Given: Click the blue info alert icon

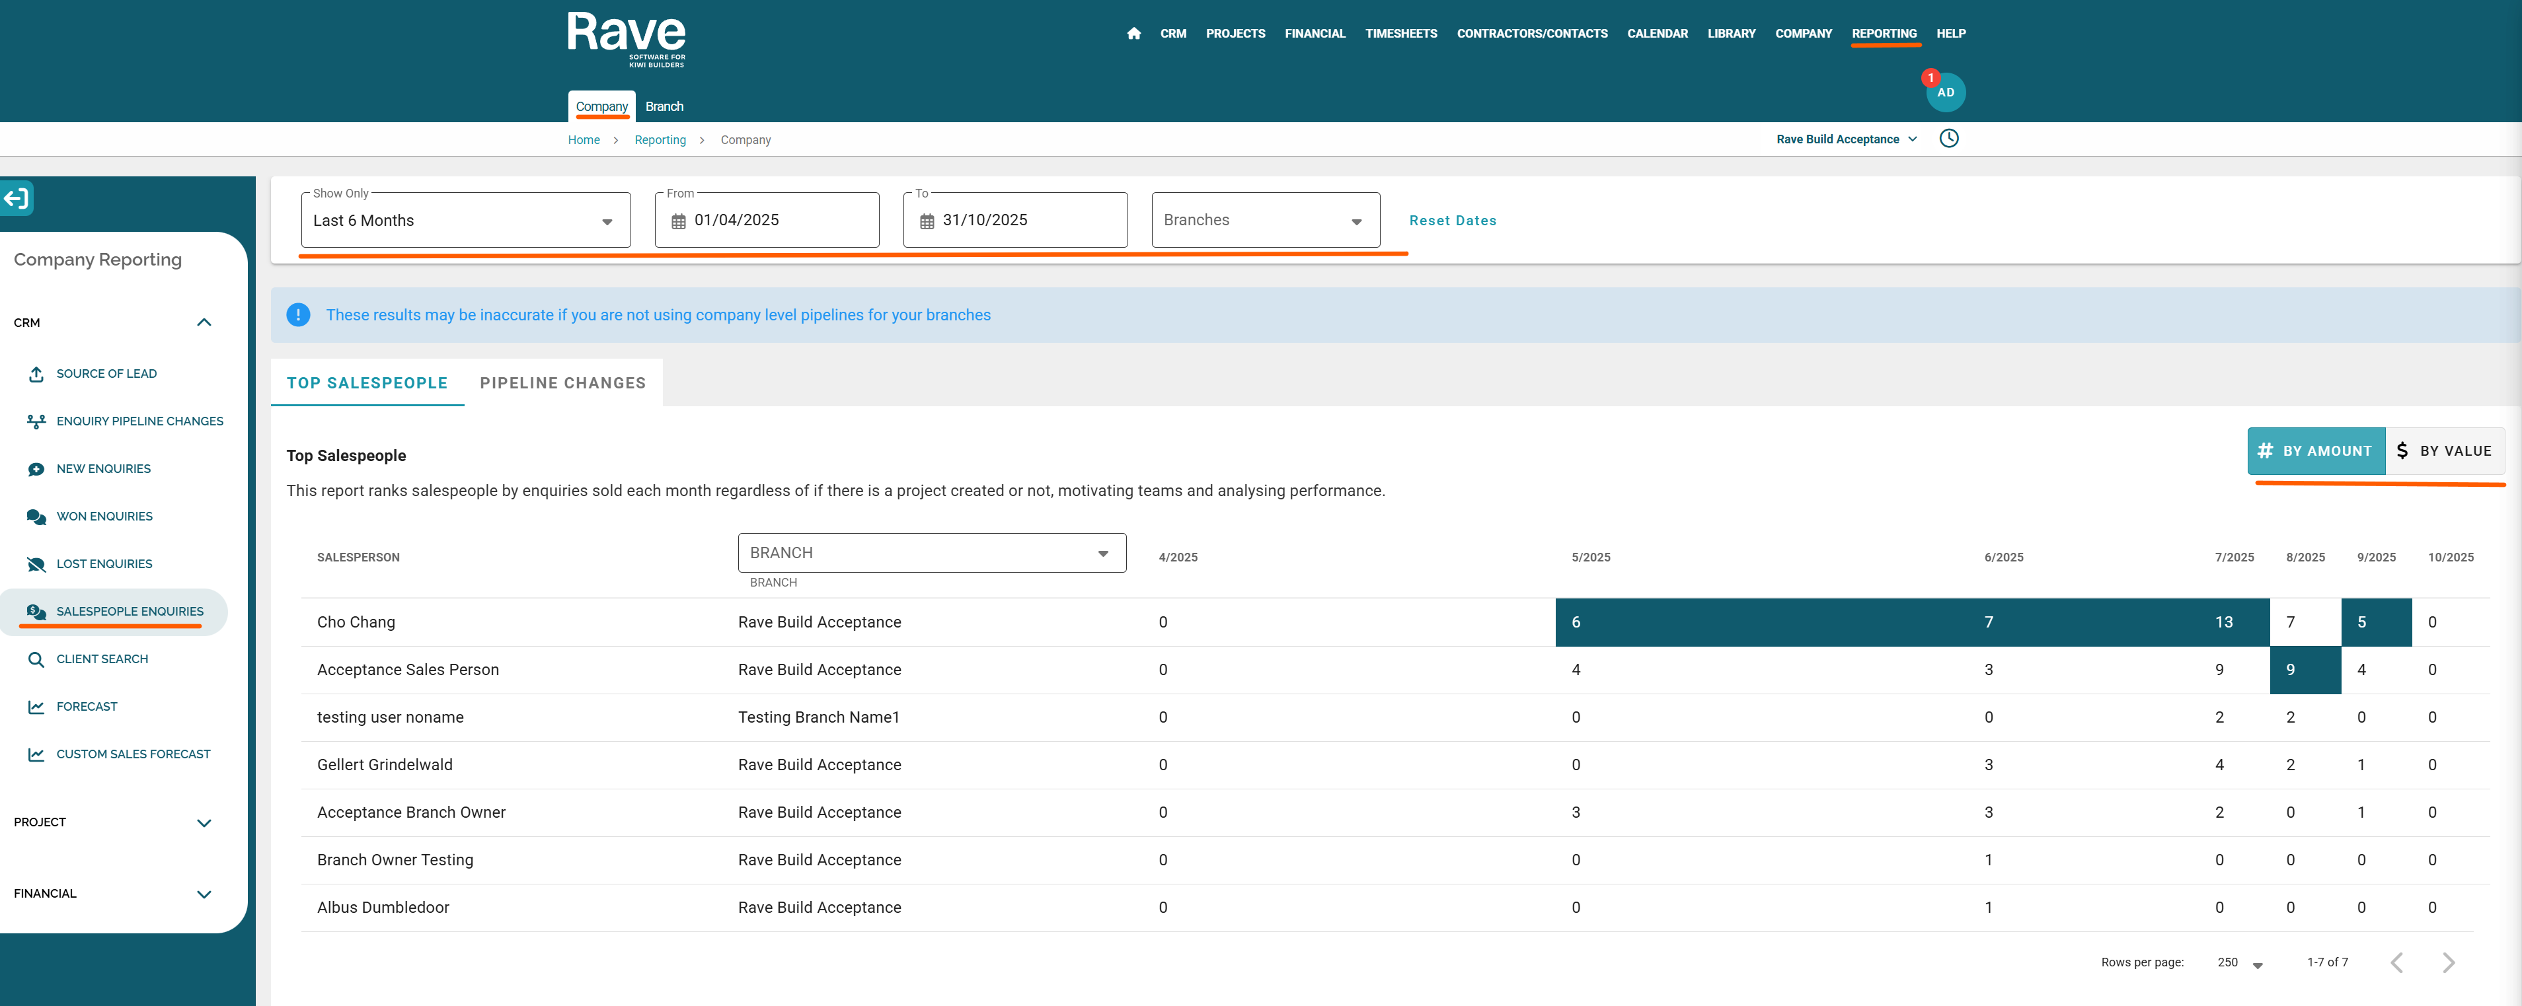Looking at the screenshot, I should click(297, 315).
